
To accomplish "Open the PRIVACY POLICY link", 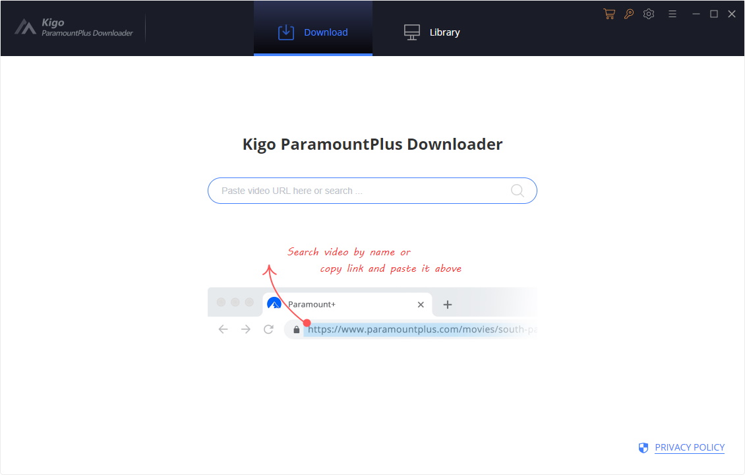I will click(690, 447).
